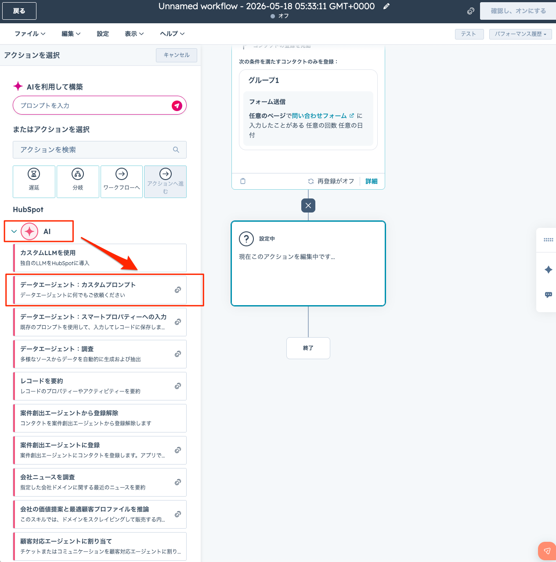Click Breeze icon on スマートプロパティーへの入力 row
556x562 pixels.
pyautogui.click(x=178, y=322)
